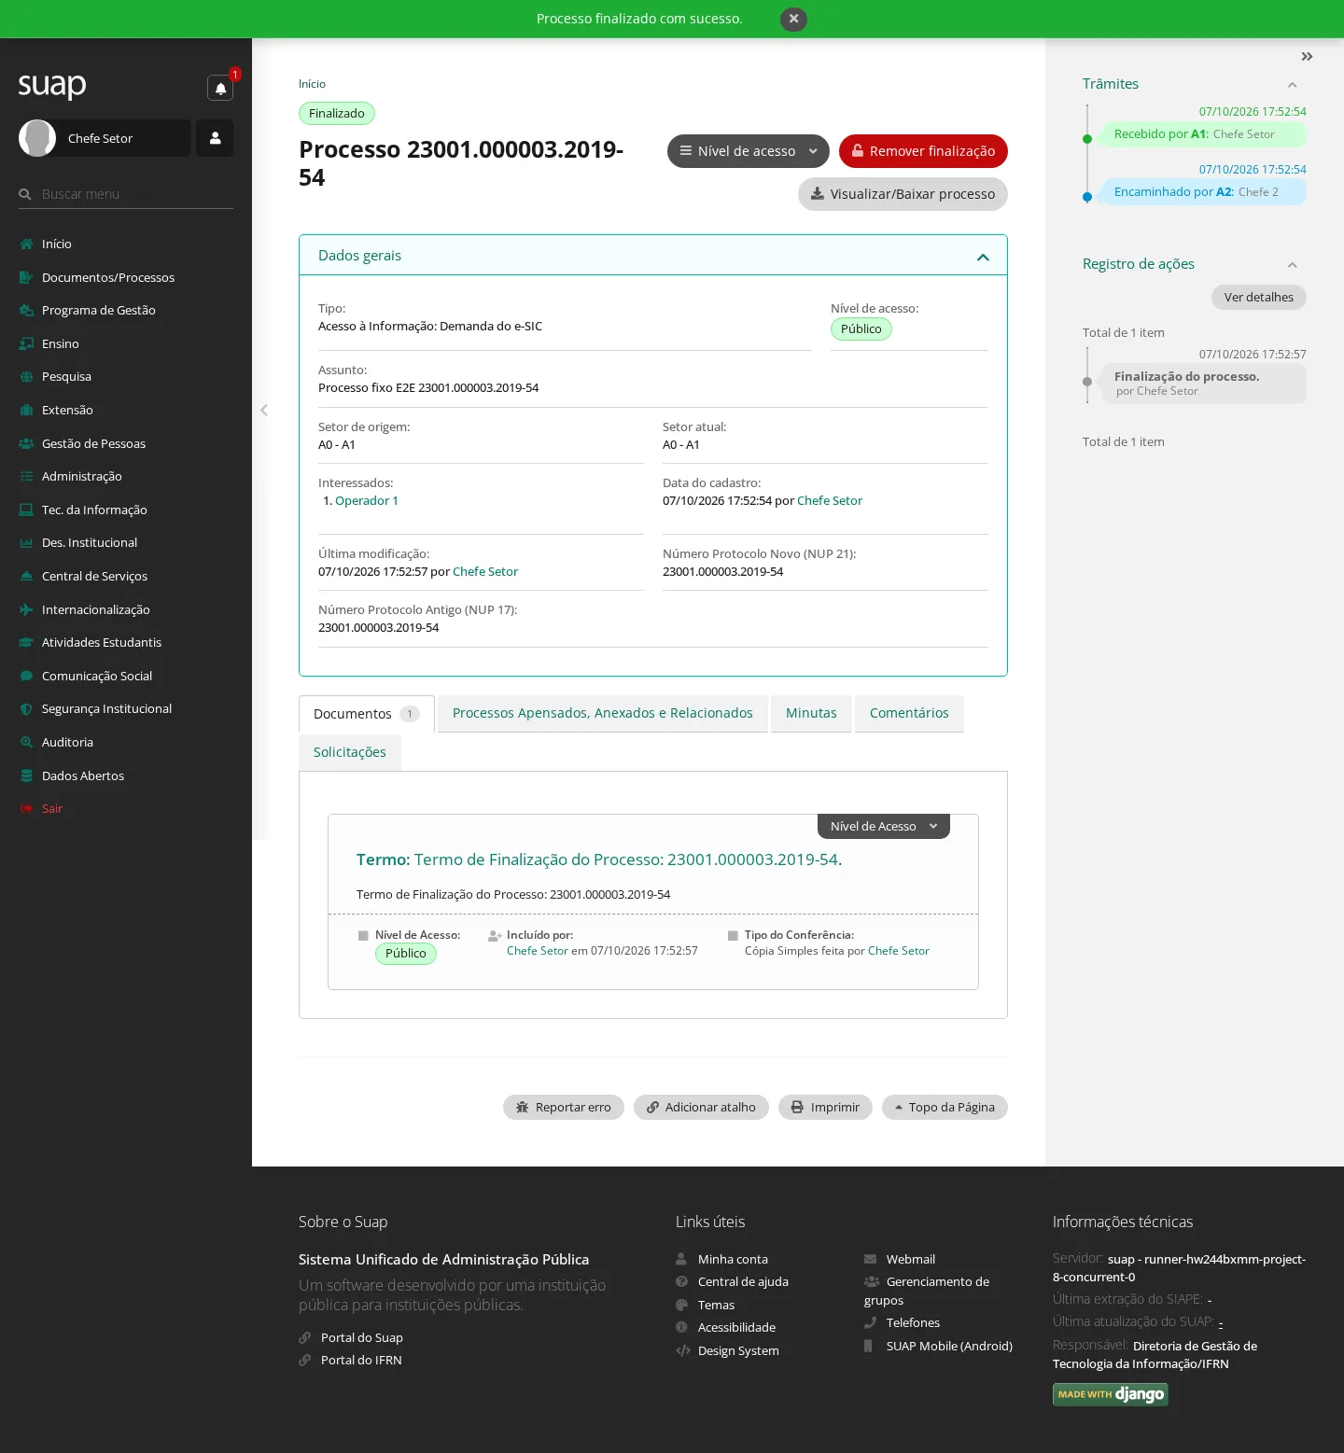Viewport: 1344px width, 1453px height.
Task: Click the user profile icon button
Action: pyautogui.click(x=215, y=138)
